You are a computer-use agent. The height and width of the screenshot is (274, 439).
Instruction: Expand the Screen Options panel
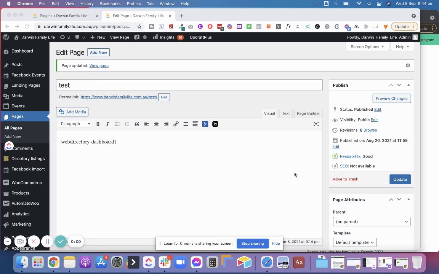click(367, 47)
